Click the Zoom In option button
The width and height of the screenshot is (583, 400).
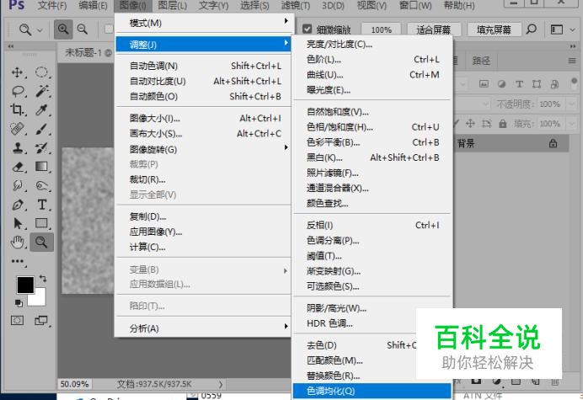tap(63, 29)
